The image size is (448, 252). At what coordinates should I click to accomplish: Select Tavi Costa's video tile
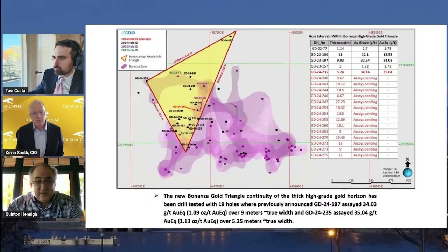(43, 64)
